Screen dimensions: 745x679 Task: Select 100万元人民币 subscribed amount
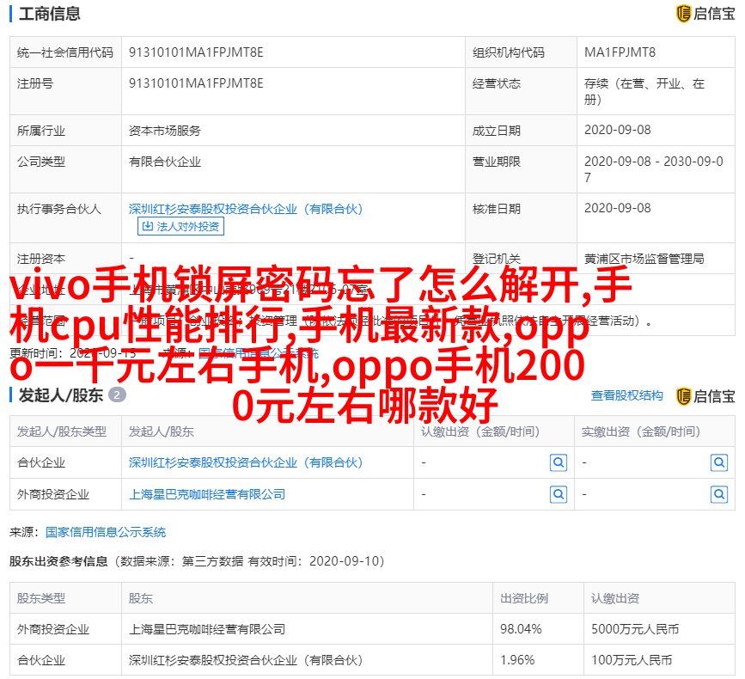[632, 660]
